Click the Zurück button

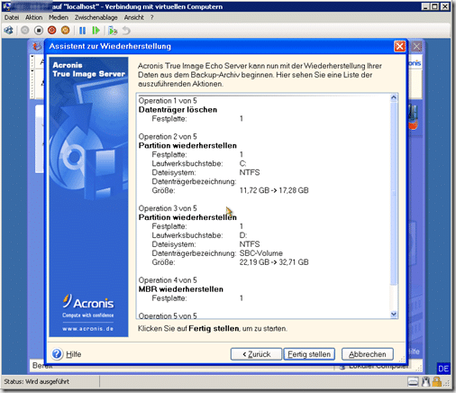pos(256,354)
